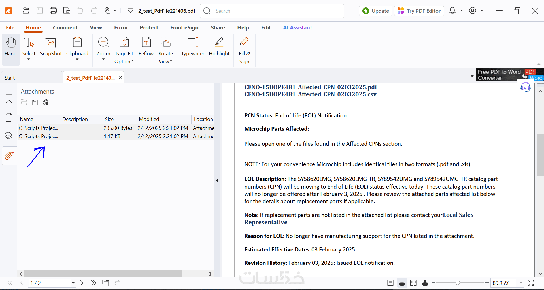Switch to the Start document tab
Screen dimensions: 544x290
31,78
